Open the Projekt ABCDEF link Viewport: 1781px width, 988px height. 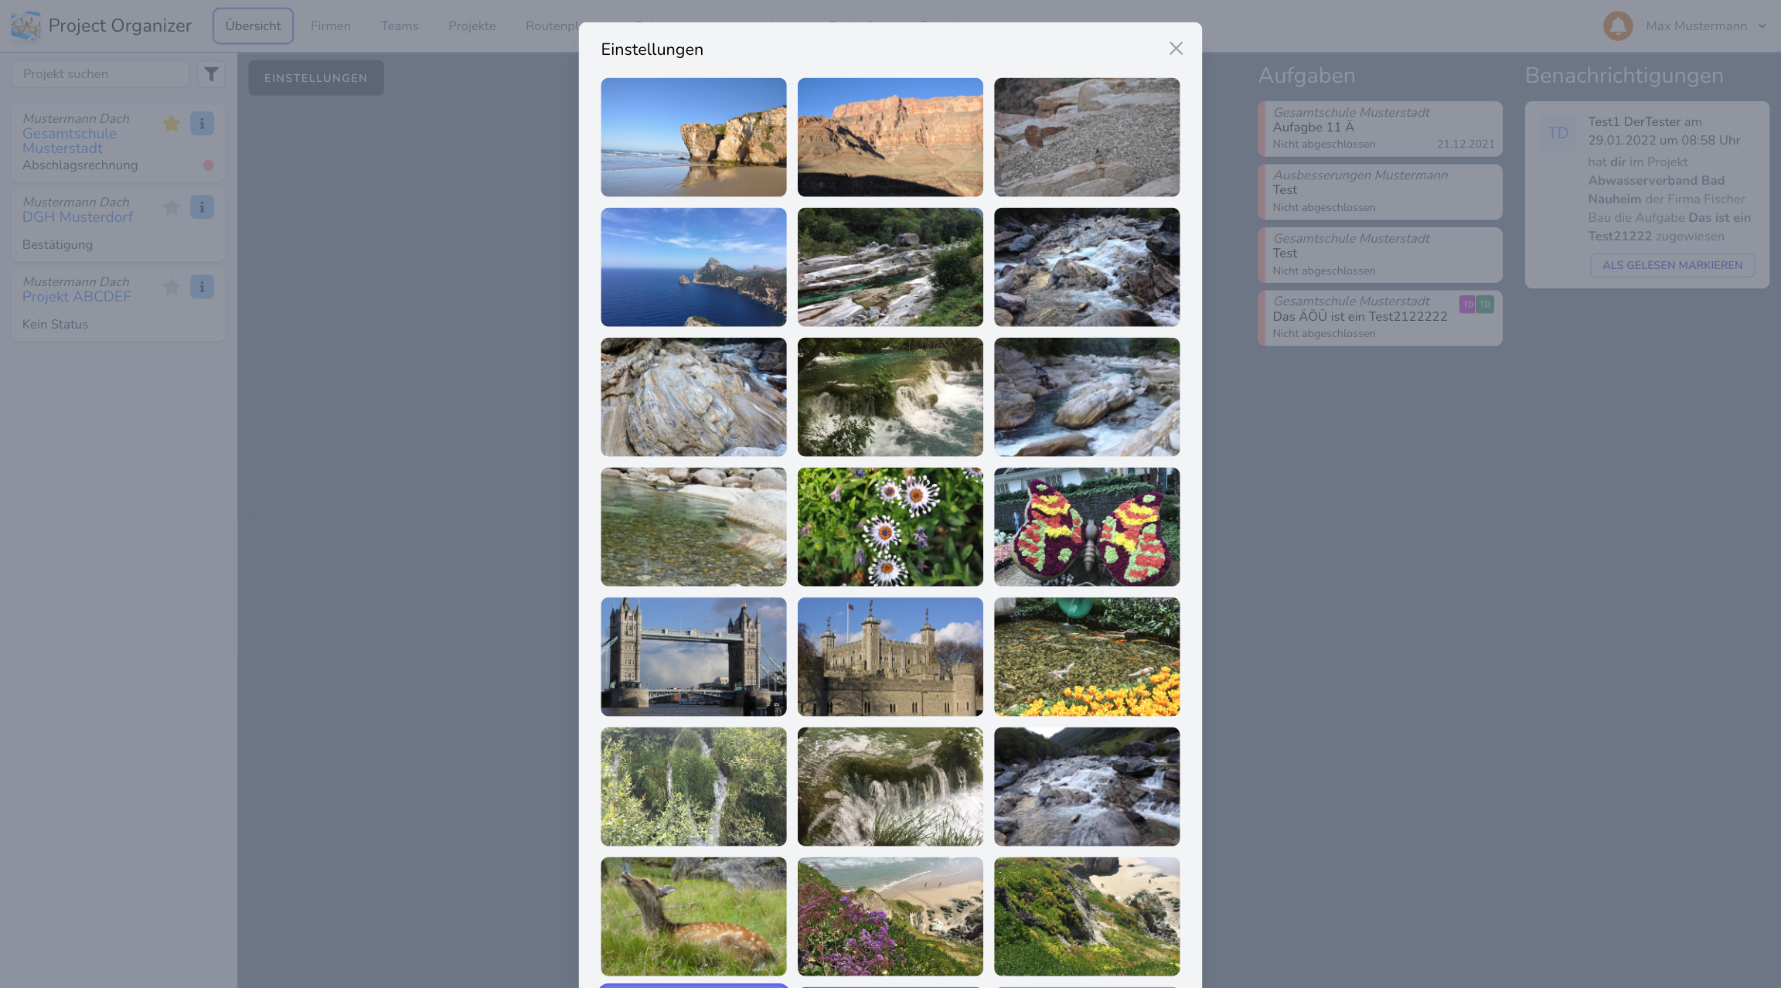tap(77, 297)
